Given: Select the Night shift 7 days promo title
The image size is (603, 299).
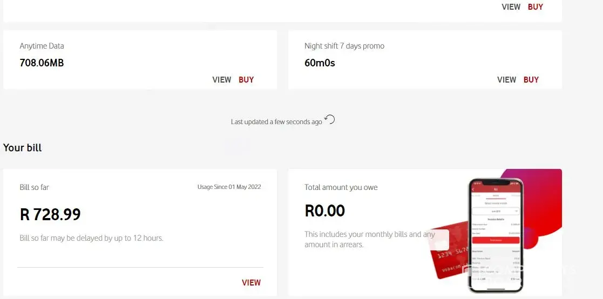Looking at the screenshot, I should (x=344, y=46).
